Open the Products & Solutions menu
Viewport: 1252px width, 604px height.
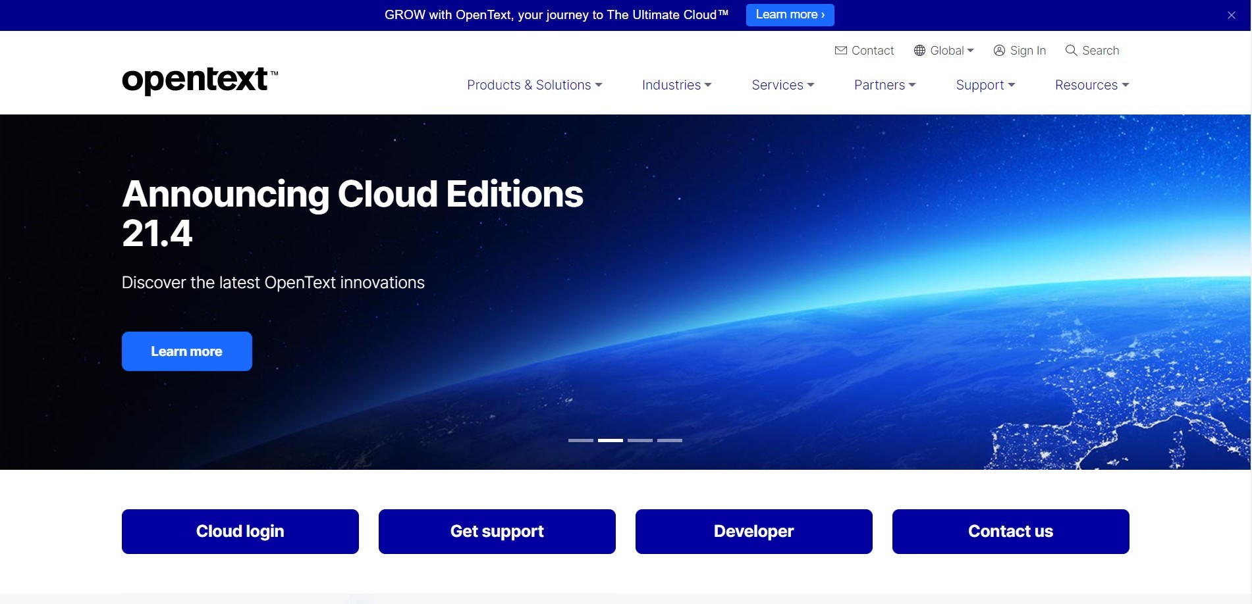[534, 85]
